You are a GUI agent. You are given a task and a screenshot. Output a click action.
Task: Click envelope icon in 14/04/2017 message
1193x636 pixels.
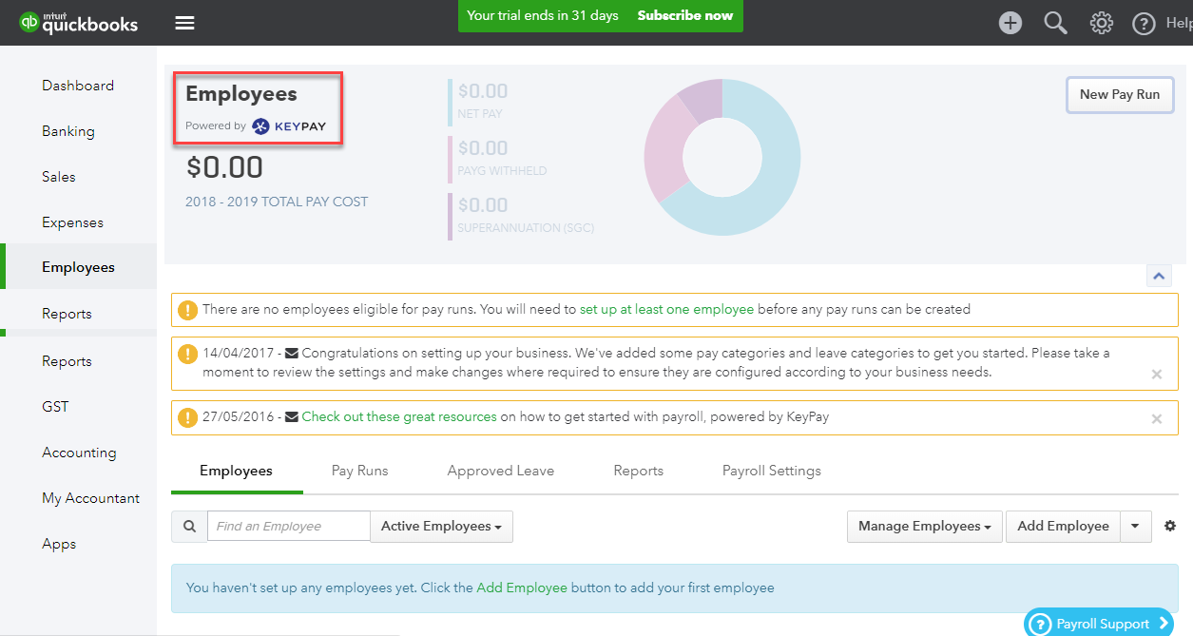tap(291, 353)
